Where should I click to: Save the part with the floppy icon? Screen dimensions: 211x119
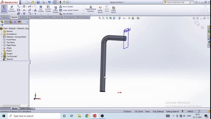pyautogui.click(x=38, y=2)
